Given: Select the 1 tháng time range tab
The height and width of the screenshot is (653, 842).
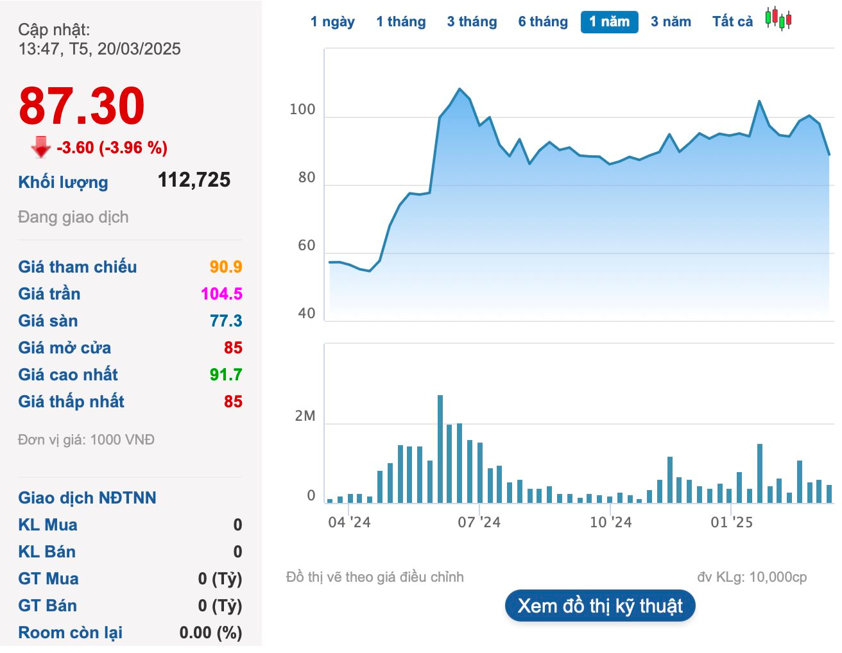Looking at the screenshot, I should click(x=401, y=22).
